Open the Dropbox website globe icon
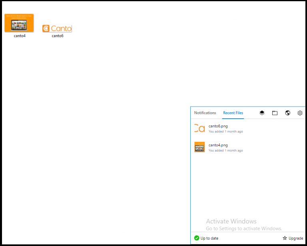The height and width of the screenshot is (246, 307). 287,113
